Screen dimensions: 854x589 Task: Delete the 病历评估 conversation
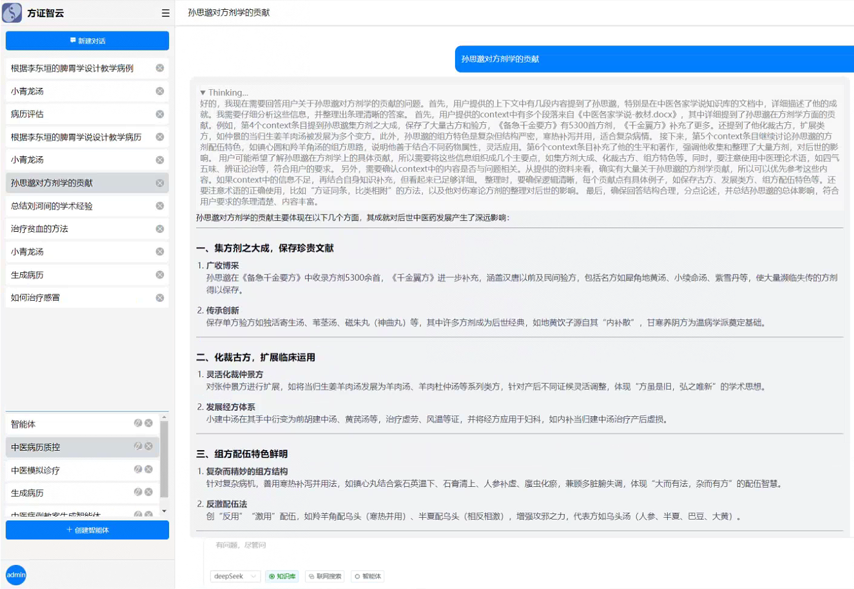pyautogui.click(x=160, y=114)
